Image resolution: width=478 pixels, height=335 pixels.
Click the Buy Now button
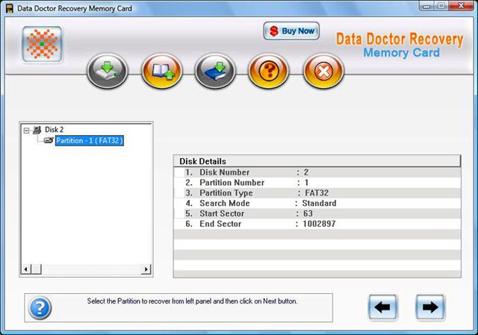coord(291,31)
